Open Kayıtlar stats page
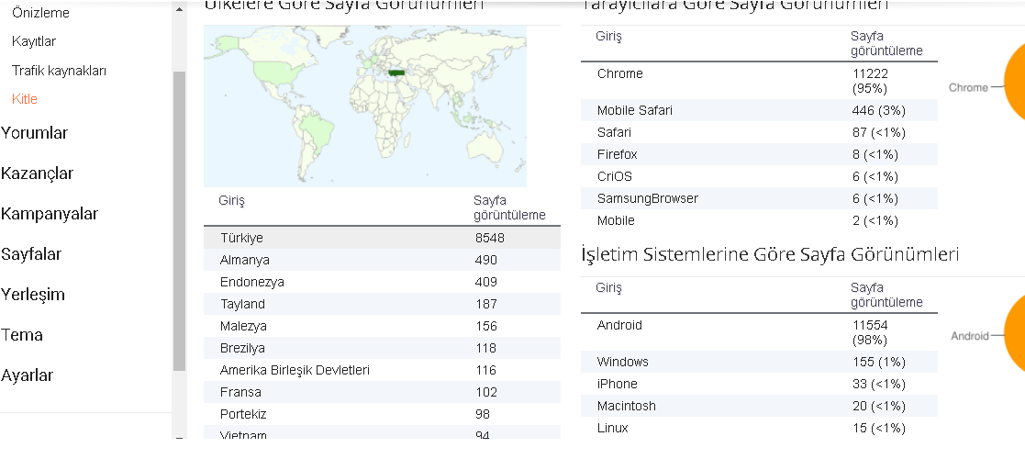The image size is (1025, 470). [34, 41]
